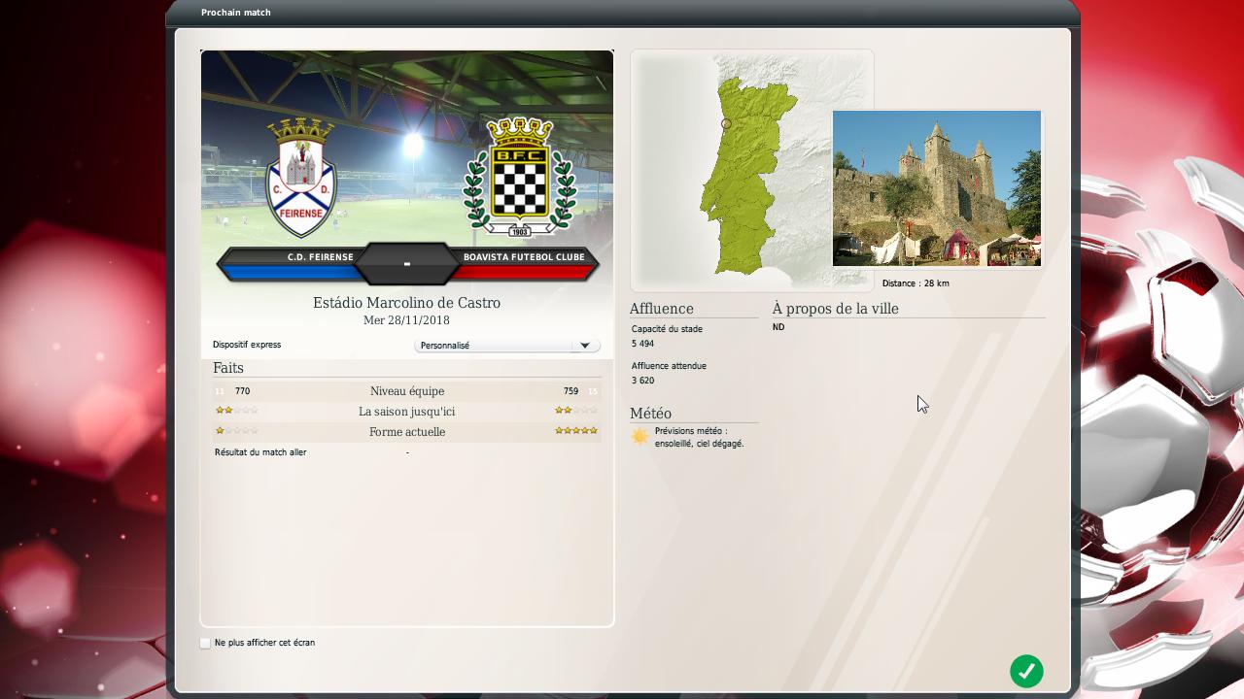
Task: Click Boavista five-star 'Forme actuelle' rating
Action: pyautogui.click(x=576, y=431)
